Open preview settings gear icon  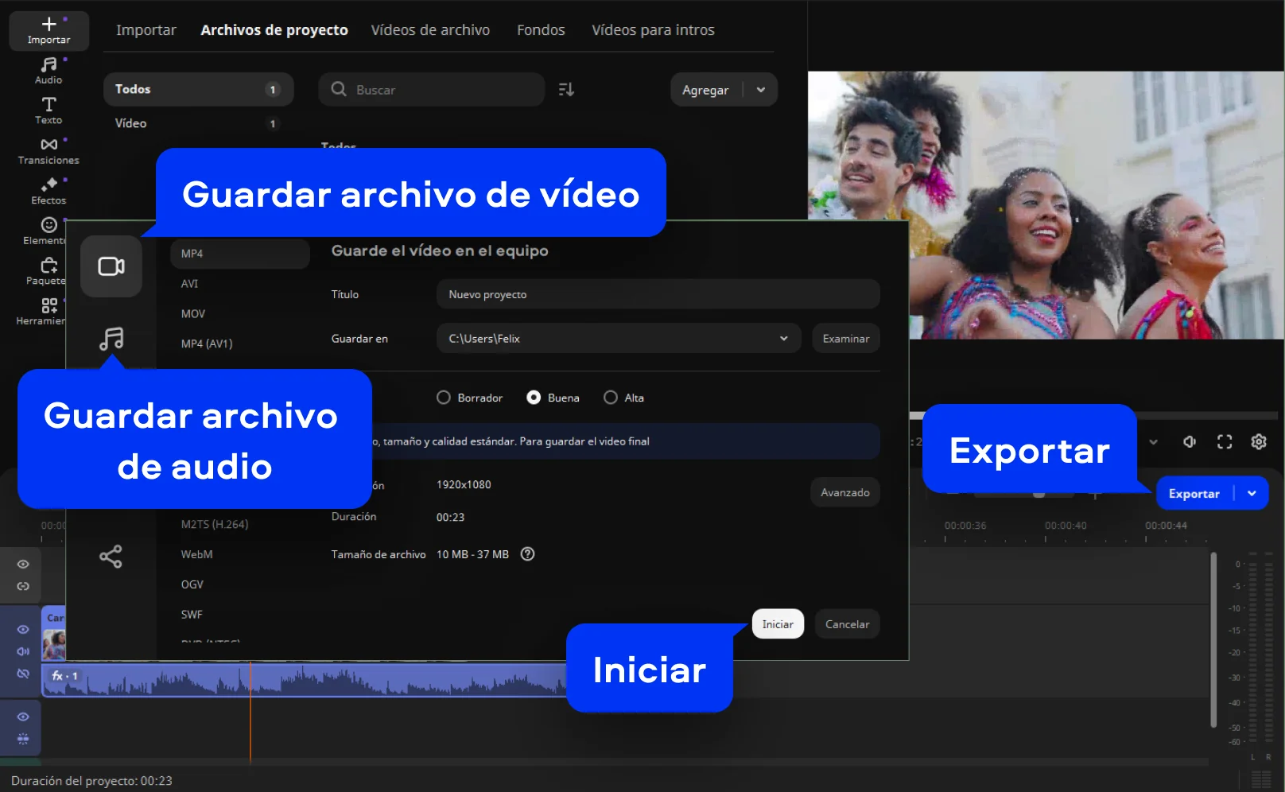[x=1258, y=441]
